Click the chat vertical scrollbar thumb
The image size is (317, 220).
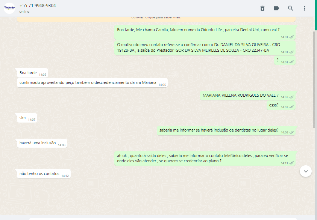(x=314, y=79)
